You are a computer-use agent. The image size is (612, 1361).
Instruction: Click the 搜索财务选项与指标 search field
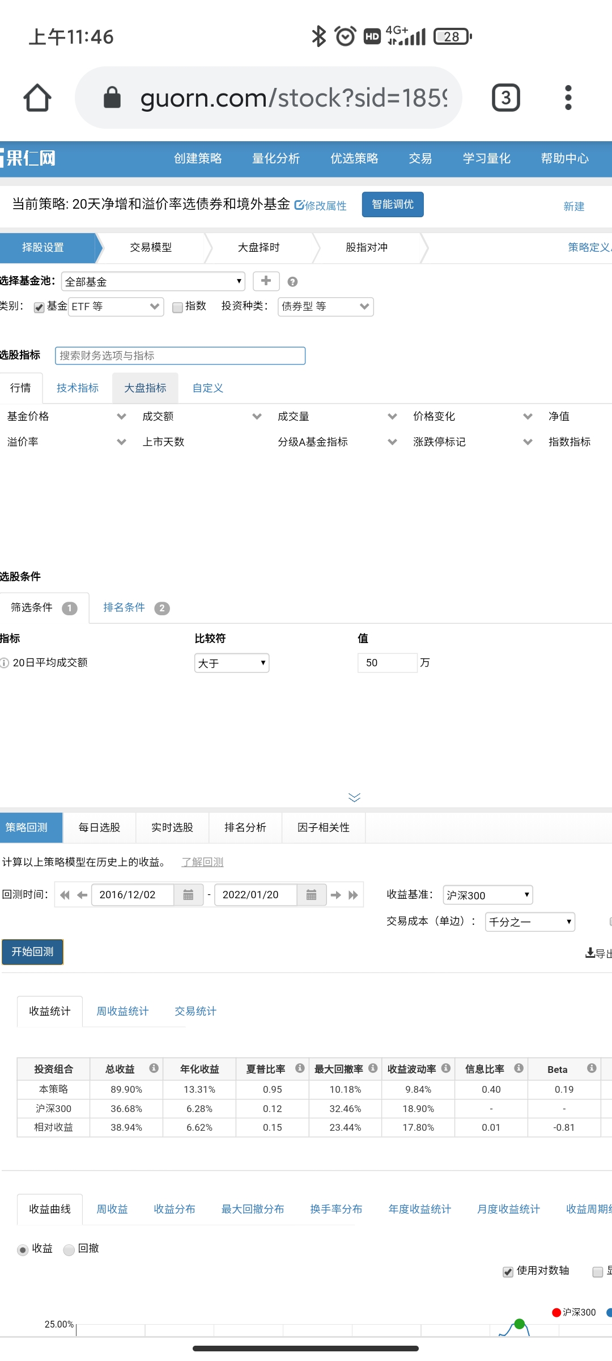(180, 356)
